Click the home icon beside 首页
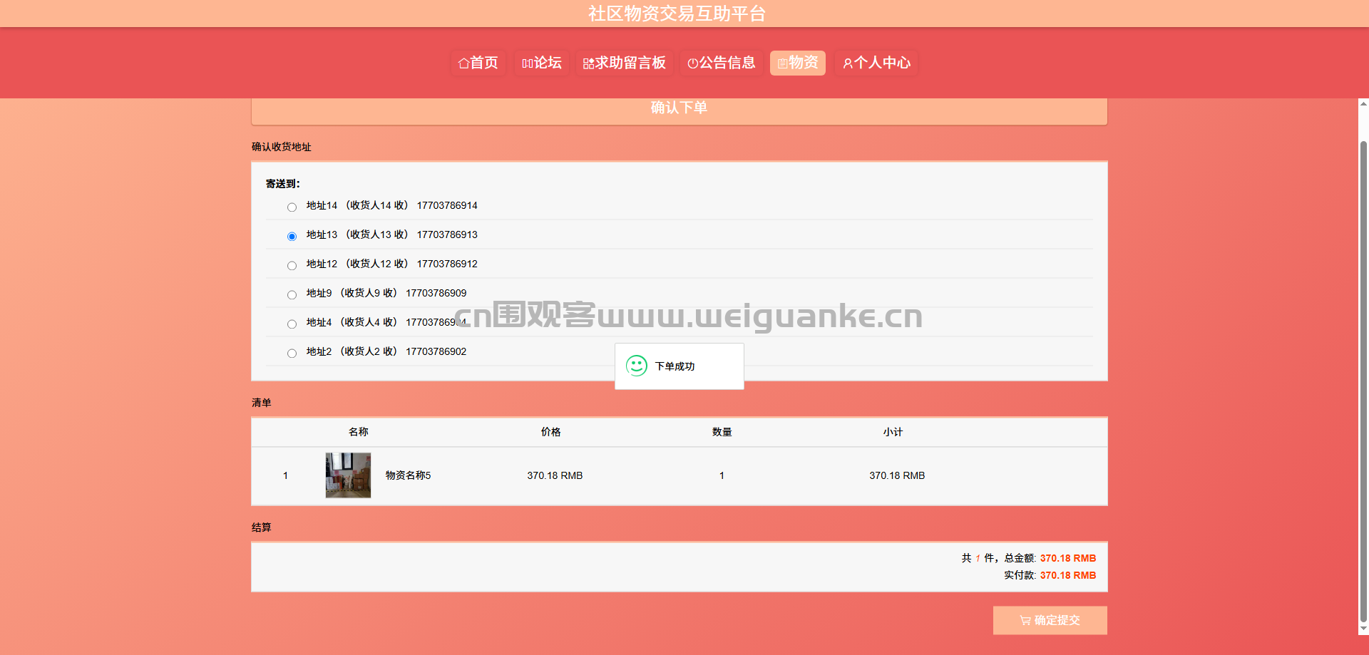This screenshot has height=655, width=1369. tap(463, 63)
